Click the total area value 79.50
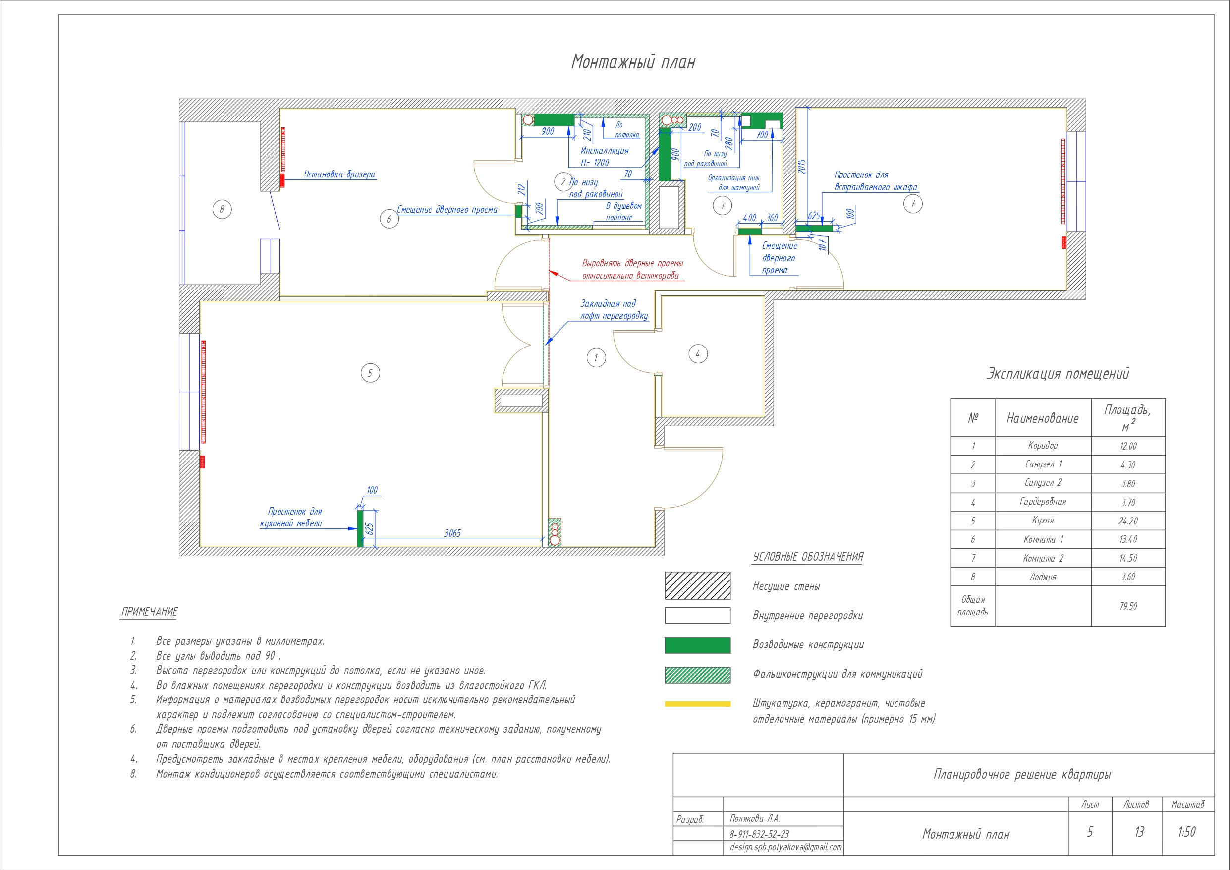This screenshot has height=870, width=1230. (1128, 606)
